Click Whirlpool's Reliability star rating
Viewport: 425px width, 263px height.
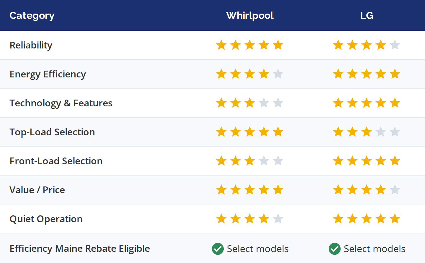click(250, 45)
